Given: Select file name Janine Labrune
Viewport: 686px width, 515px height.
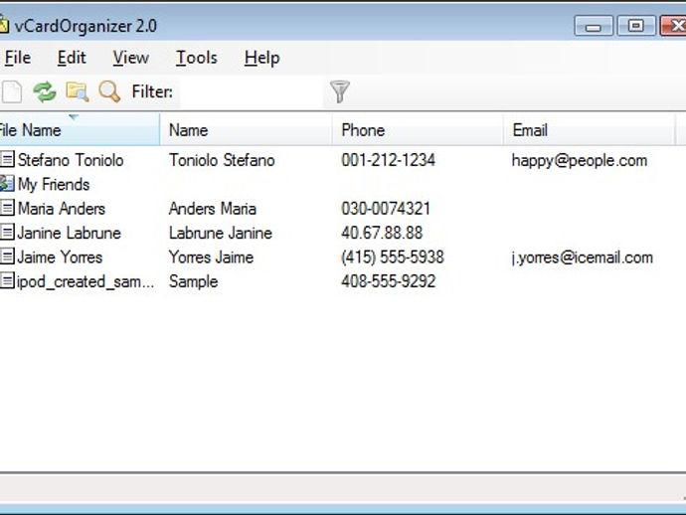Looking at the screenshot, I should [x=70, y=233].
